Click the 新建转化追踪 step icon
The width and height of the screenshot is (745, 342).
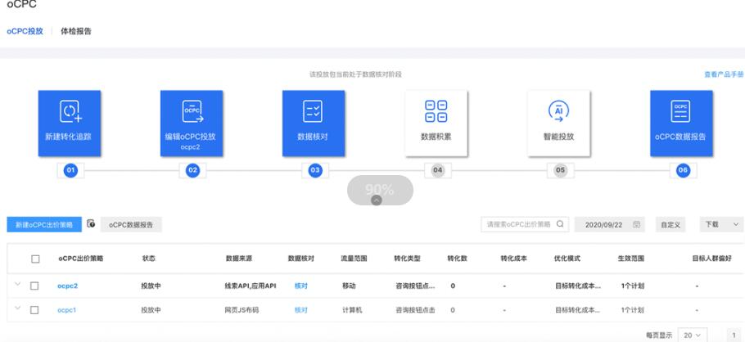point(70,111)
